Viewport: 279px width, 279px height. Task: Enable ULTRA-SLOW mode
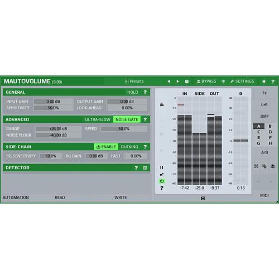coord(98,119)
